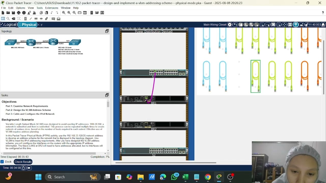This screenshot has height=183, width=326.
Task: Open the File menu
Action: [x=4, y=8]
